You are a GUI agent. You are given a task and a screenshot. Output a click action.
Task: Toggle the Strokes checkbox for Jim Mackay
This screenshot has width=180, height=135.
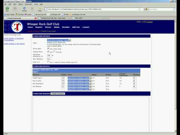(134, 86)
